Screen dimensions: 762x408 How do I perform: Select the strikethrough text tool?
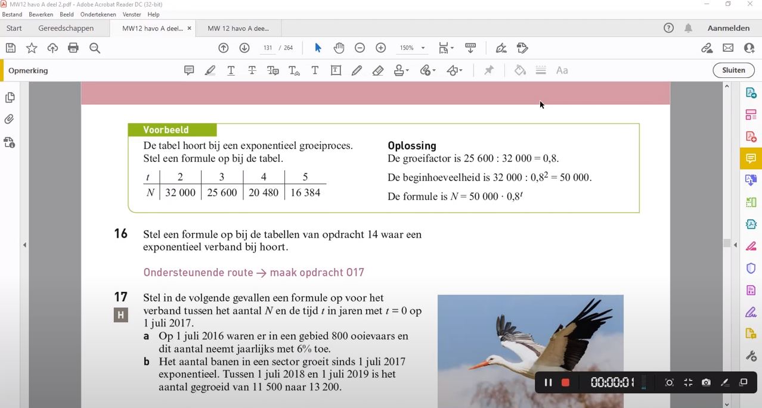pos(252,70)
